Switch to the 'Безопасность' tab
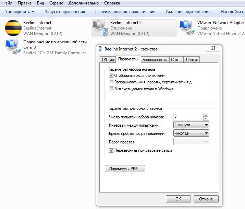The image size is (245, 209). click(x=155, y=60)
